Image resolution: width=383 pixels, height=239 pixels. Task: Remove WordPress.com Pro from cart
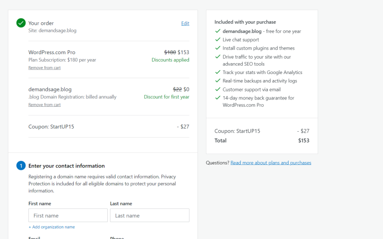tap(44, 68)
